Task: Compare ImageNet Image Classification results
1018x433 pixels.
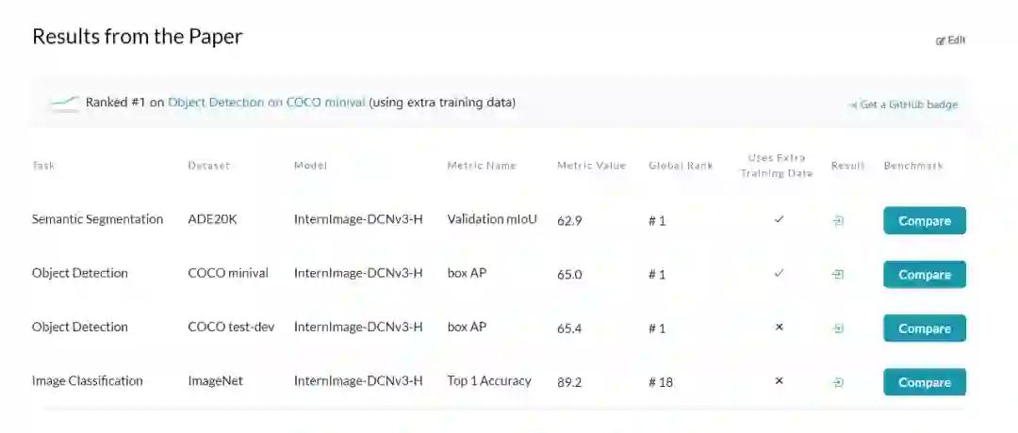Action: point(924,383)
